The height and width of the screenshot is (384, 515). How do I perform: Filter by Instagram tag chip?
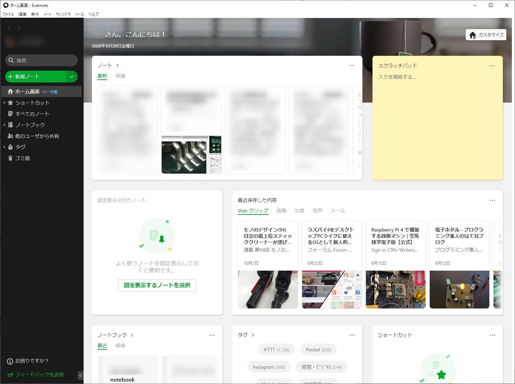[269, 367]
